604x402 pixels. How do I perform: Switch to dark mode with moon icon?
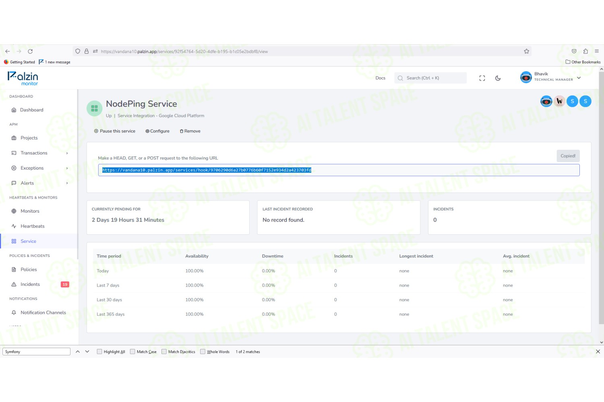pos(498,78)
